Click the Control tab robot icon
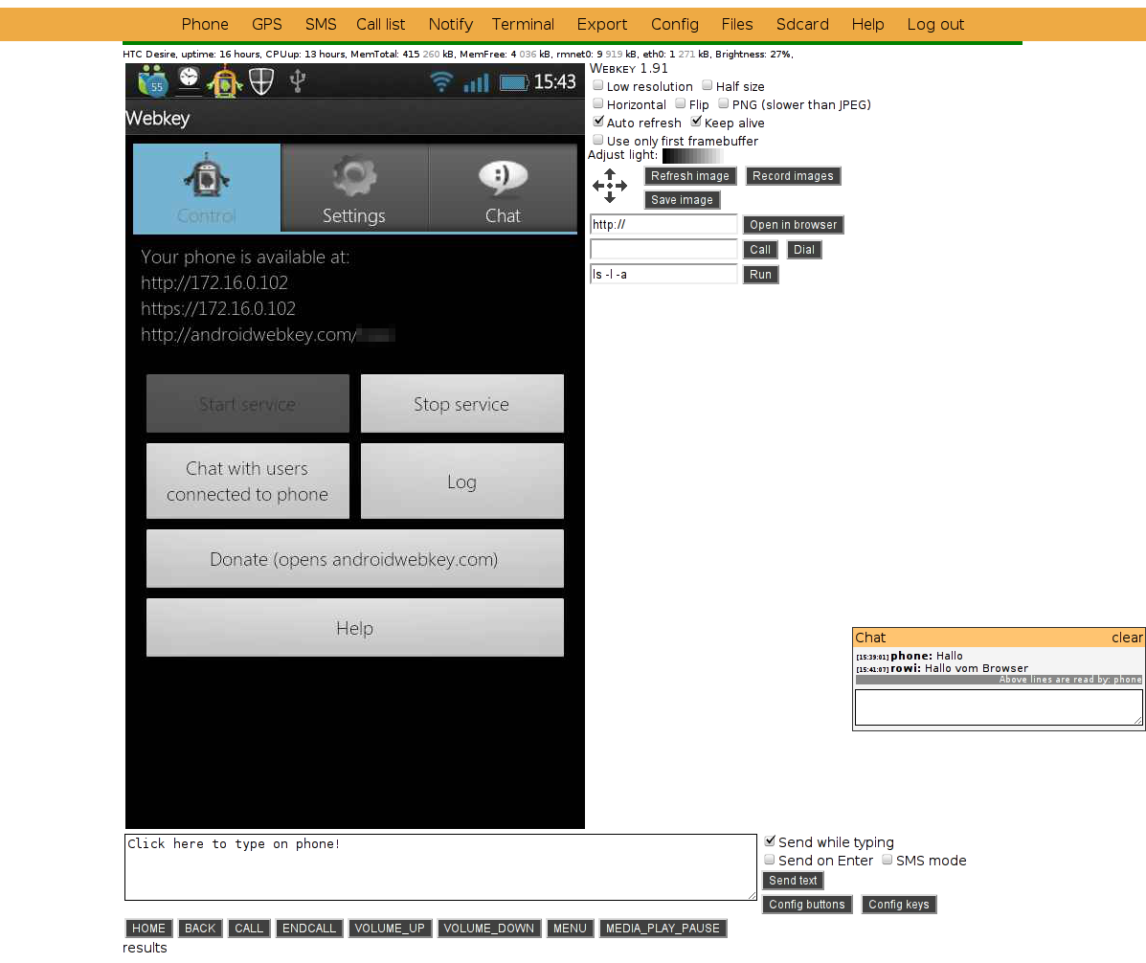The height and width of the screenshot is (963, 1146). click(x=207, y=178)
